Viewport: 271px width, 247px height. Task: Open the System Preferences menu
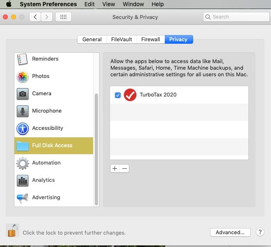click(48, 4)
